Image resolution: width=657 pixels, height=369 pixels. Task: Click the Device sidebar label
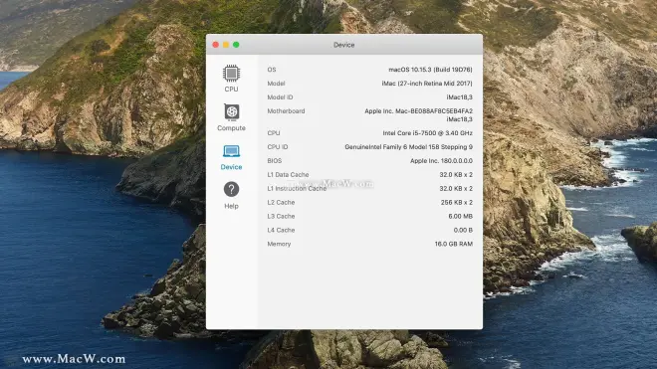point(231,167)
